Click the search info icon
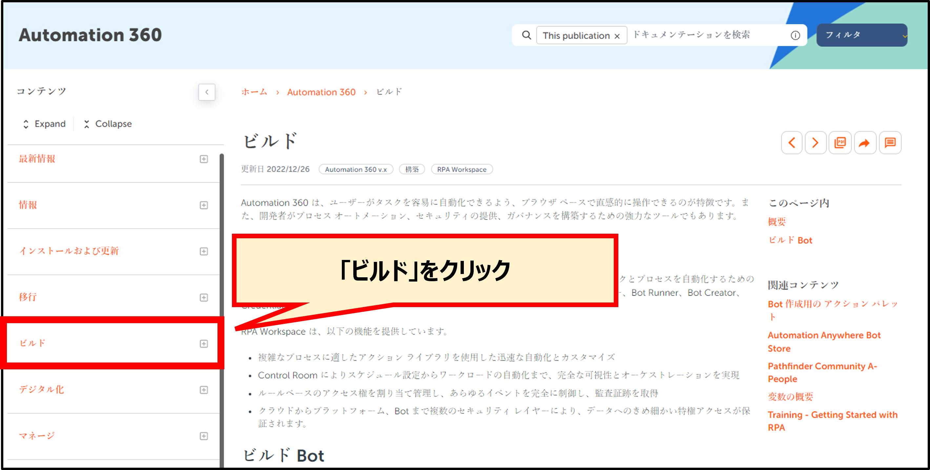 click(x=795, y=35)
